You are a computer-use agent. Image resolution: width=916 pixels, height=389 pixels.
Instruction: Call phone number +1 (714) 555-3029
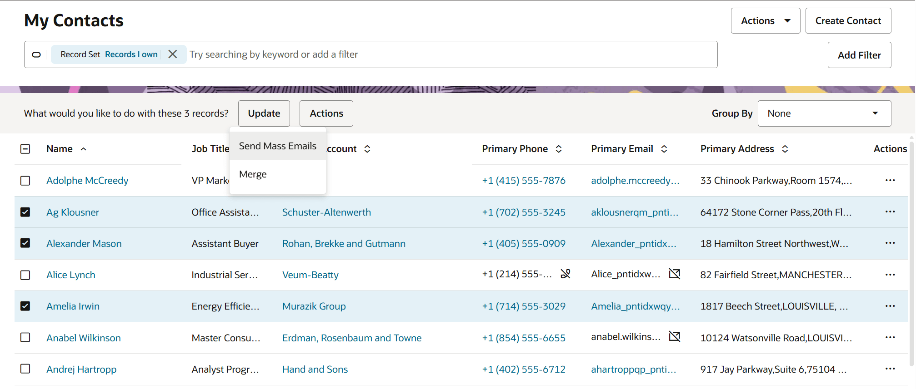coord(524,306)
